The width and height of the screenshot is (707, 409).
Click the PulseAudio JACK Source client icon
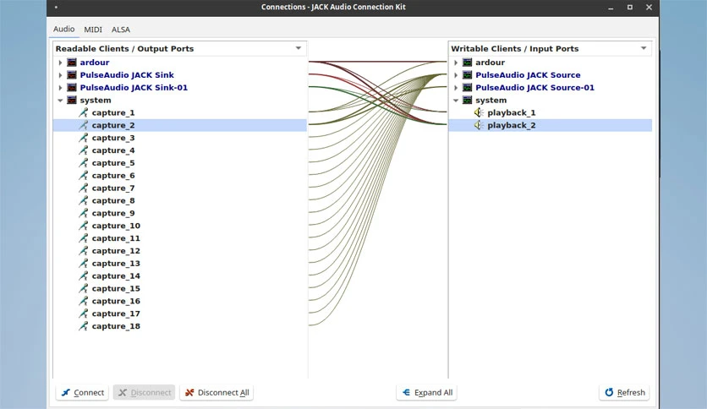468,74
